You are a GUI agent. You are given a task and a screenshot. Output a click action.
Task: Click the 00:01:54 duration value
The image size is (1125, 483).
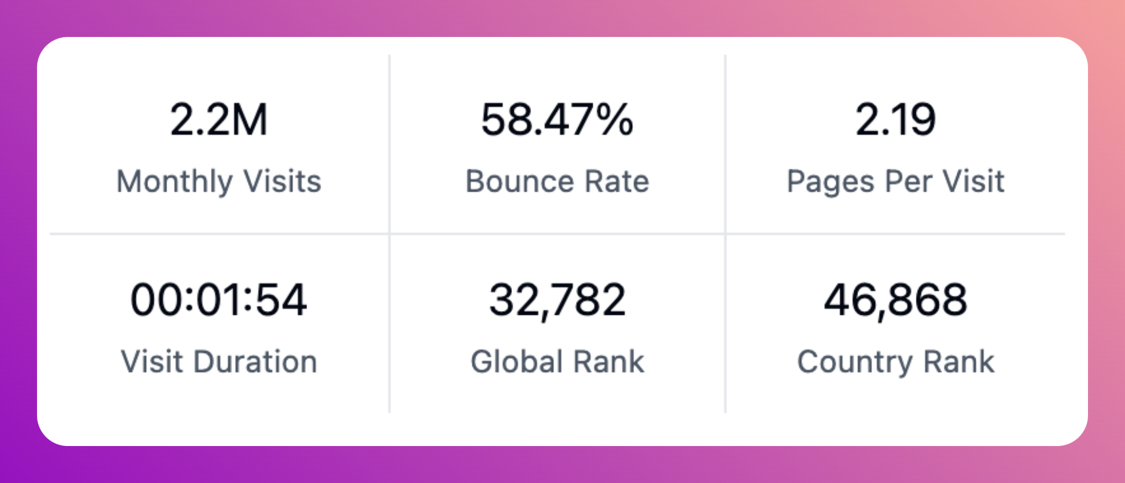(219, 300)
